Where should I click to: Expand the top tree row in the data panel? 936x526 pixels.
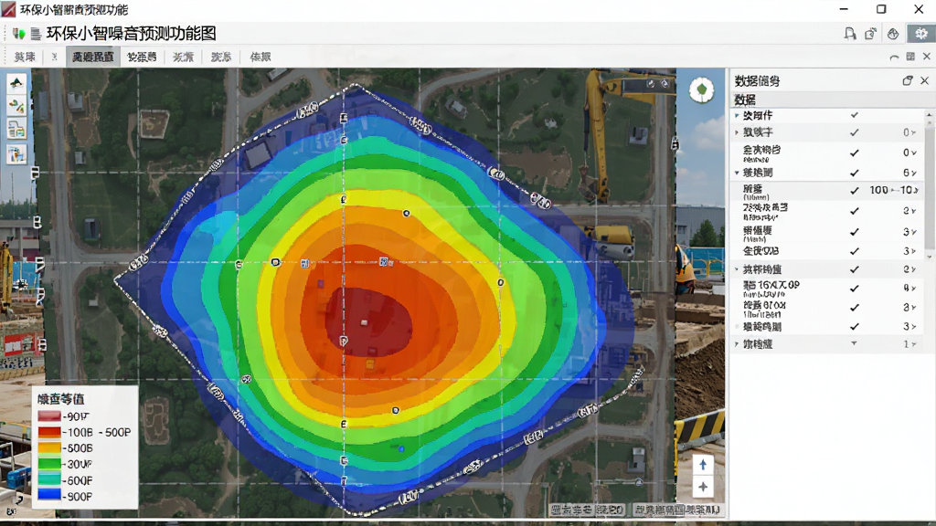737,115
